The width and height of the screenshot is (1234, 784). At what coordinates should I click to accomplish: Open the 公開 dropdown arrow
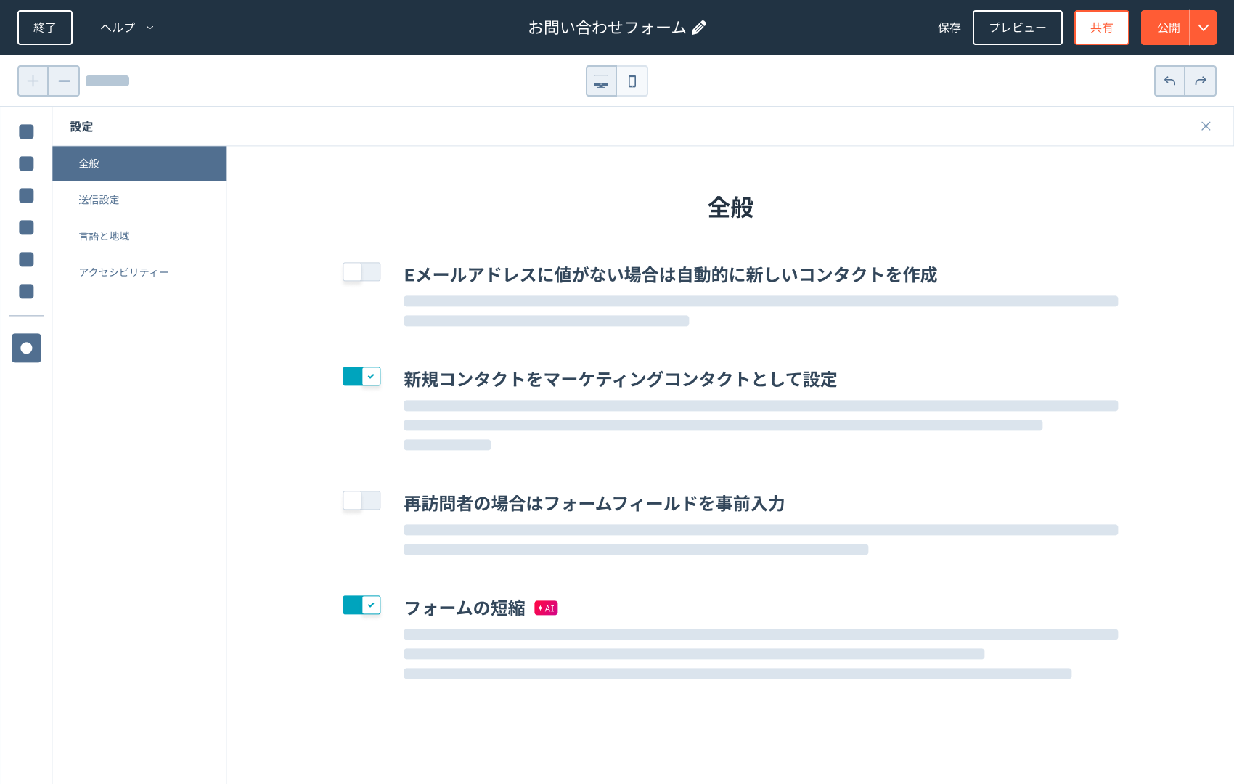click(1204, 28)
